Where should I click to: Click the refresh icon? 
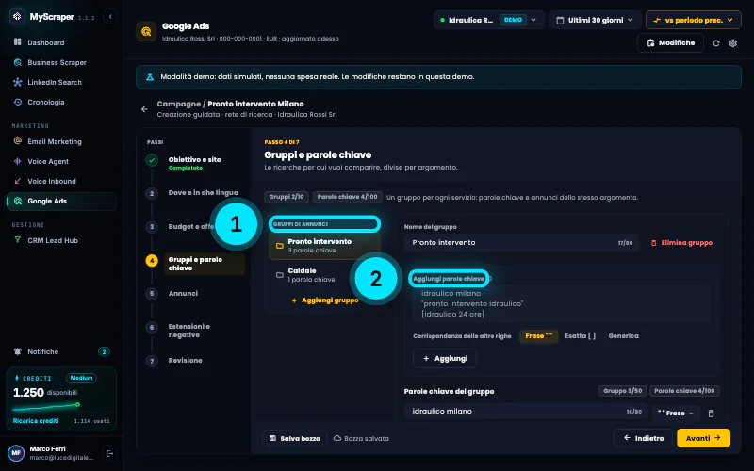[716, 43]
